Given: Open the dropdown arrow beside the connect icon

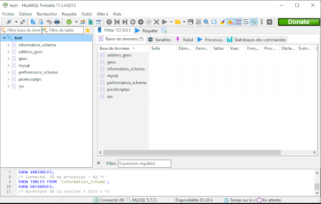Looking at the screenshot, I should pos(16,22).
